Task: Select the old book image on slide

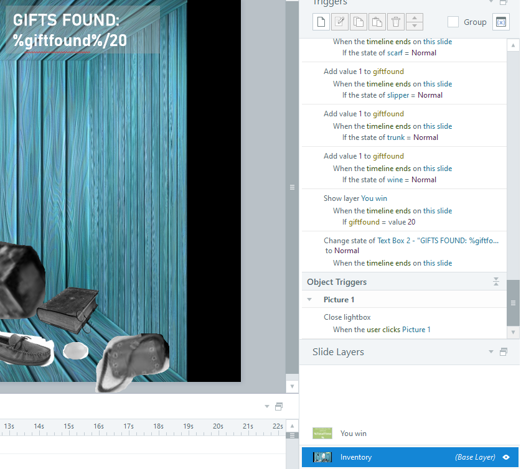Action: point(69,310)
